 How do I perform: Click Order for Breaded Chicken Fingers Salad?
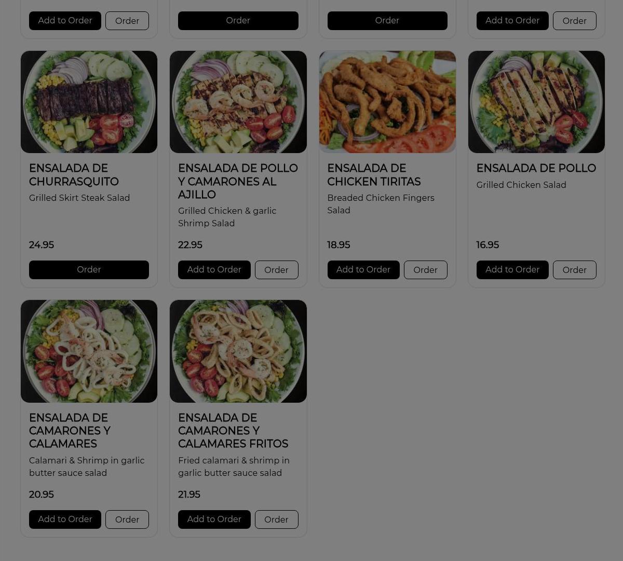425,270
